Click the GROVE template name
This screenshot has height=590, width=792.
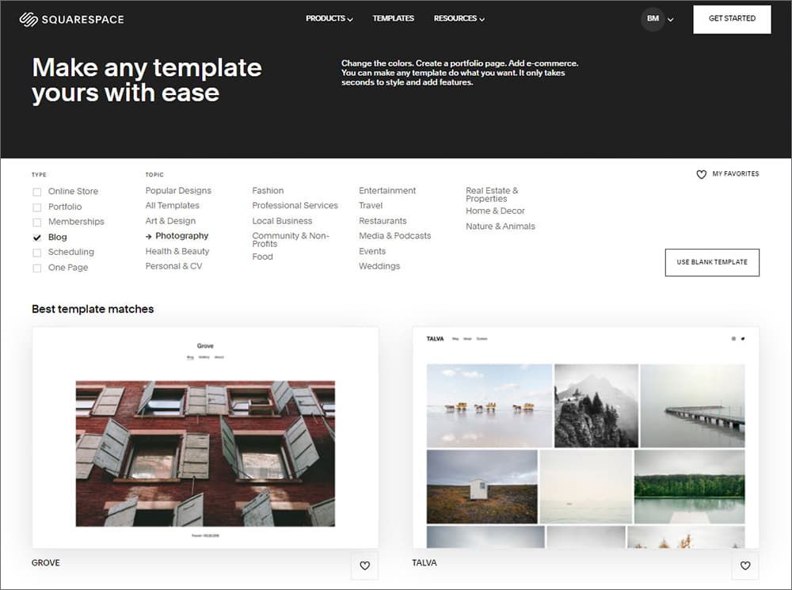coord(45,563)
